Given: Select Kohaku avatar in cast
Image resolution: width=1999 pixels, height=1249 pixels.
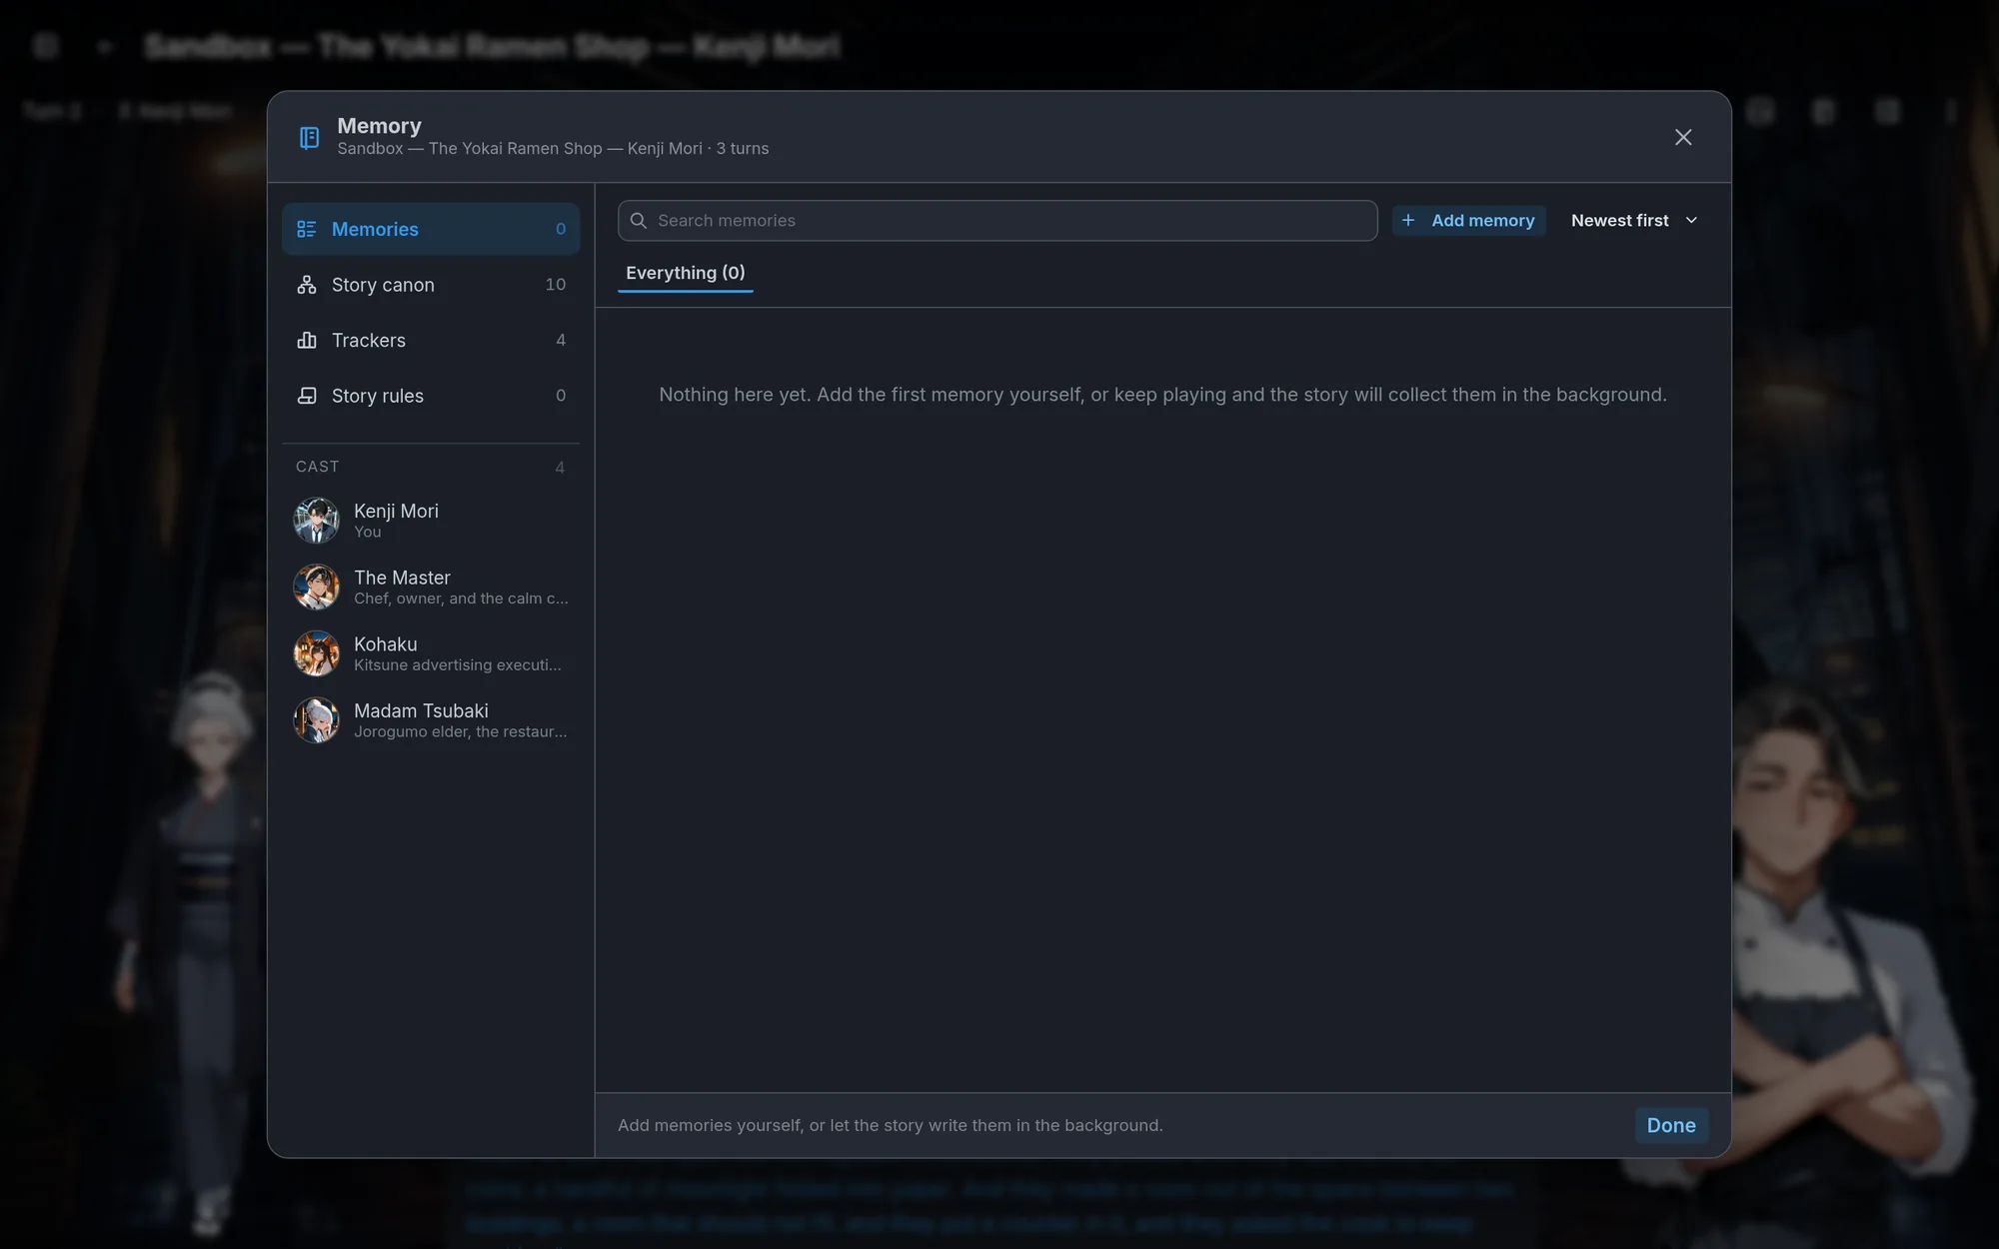Looking at the screenshot, I should [x=316, y=653].
